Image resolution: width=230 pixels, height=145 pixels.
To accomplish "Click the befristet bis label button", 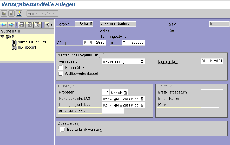I will coord(168,61).
